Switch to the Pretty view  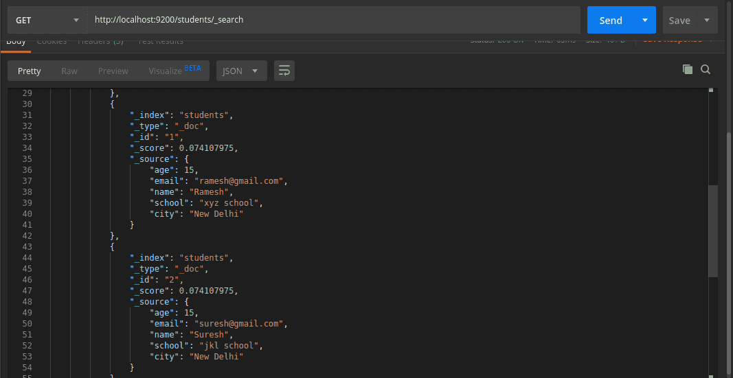pos(30,71)
